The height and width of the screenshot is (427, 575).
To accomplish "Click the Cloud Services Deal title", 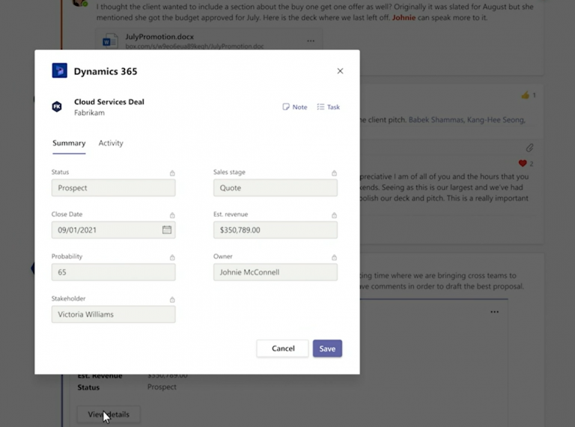I will click(x=109, y=102).
